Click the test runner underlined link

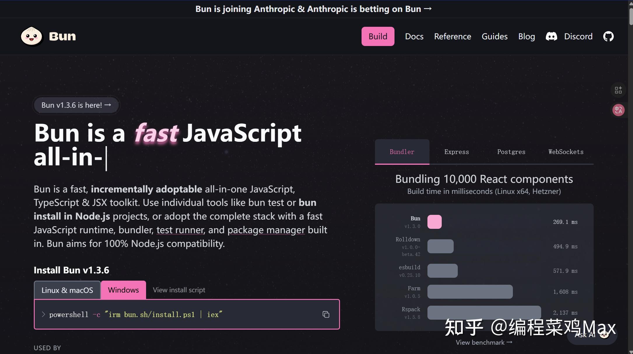click(180, 230)
